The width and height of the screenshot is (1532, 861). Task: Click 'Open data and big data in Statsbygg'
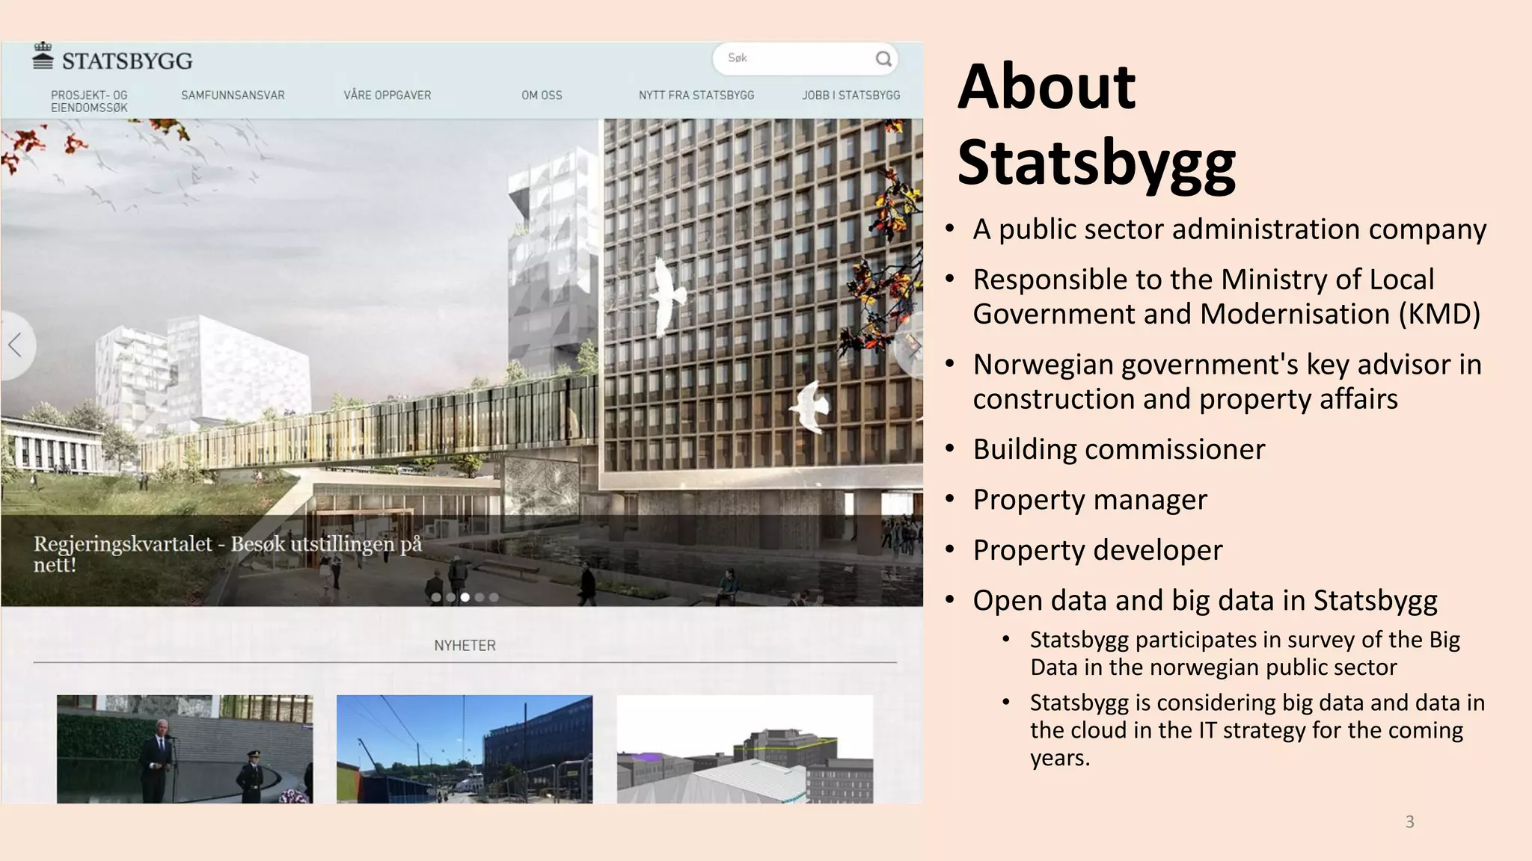pos(1205,600)
